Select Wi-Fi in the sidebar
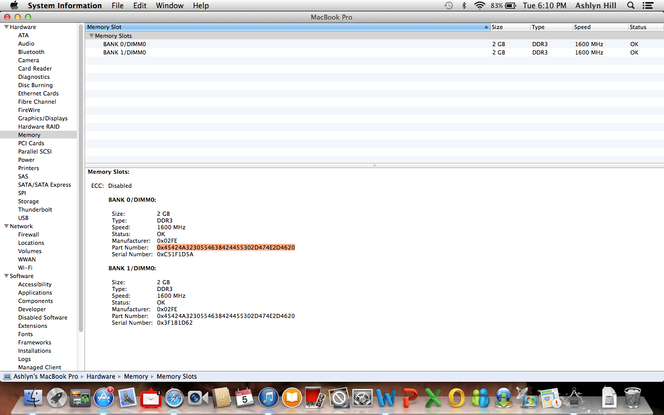 coord(25,268)
